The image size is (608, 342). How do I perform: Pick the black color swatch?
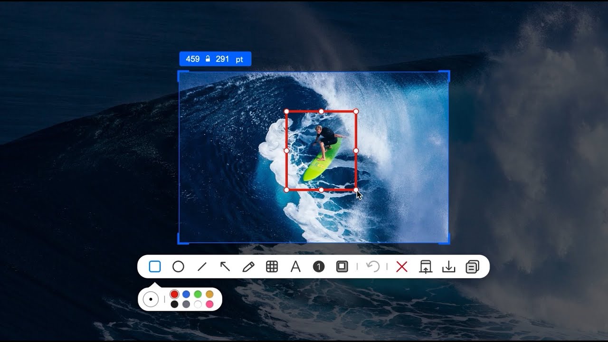[174, 304]
